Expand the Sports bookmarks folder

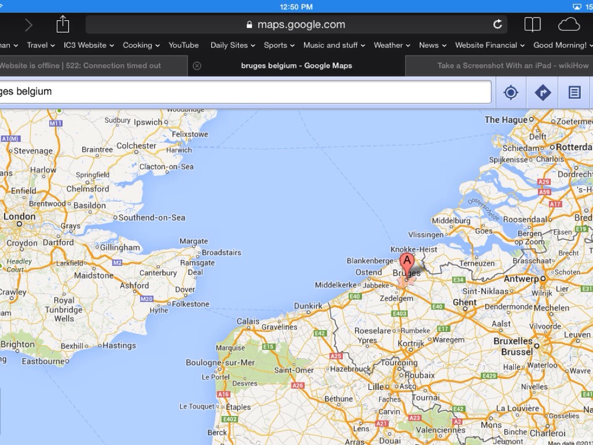coord(279,45)
